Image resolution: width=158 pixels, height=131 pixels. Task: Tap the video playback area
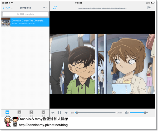click(102, 60)
